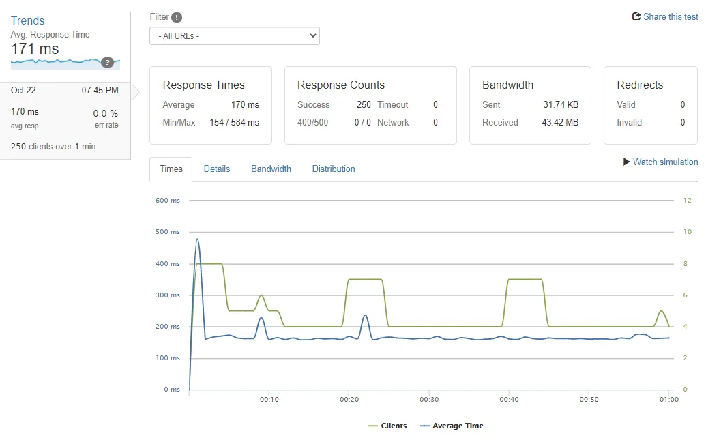Image resolution: width=721 pixels, height=438 pixels.
Task: Click the right-arrow beside the Oct 22 entry
Action: [134, 92]
